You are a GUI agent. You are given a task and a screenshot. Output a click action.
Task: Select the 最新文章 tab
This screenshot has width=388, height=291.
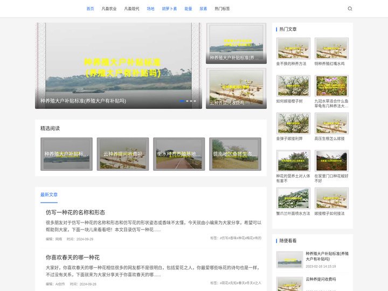[49, 195]
